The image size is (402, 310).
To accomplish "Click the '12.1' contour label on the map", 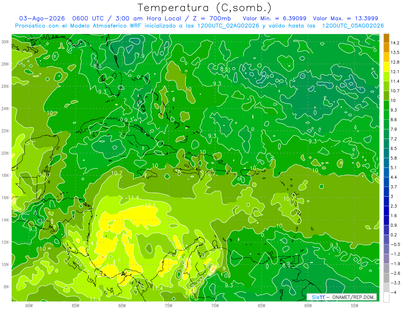I will [x=150, y=205].
